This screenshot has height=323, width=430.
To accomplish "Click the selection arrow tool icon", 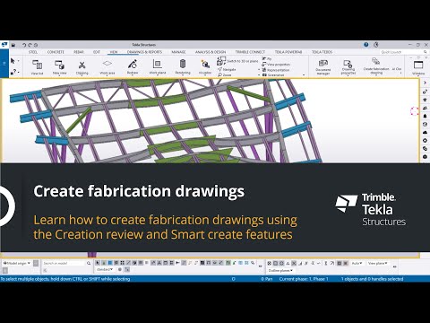I will [x=13, y=61].
